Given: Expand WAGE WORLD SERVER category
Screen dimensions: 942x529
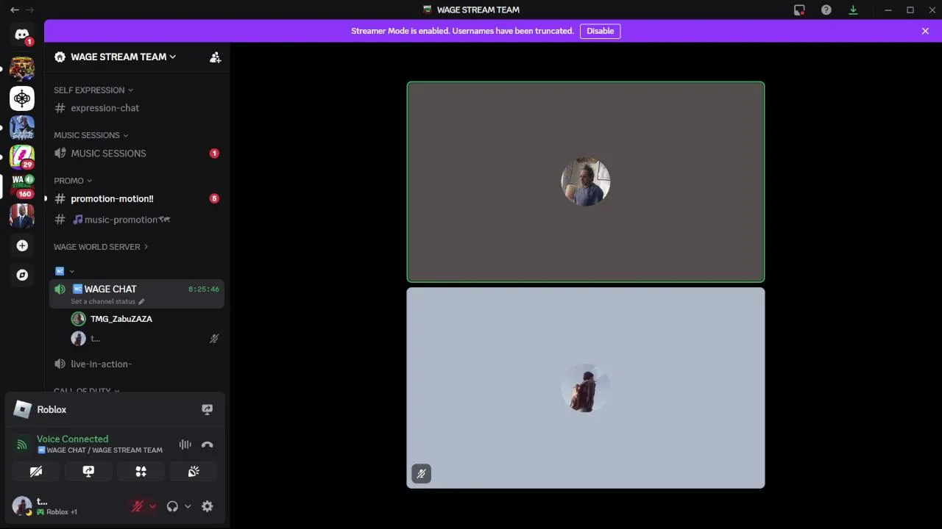Looking at the screenshot, I should [x=101, y=247].
